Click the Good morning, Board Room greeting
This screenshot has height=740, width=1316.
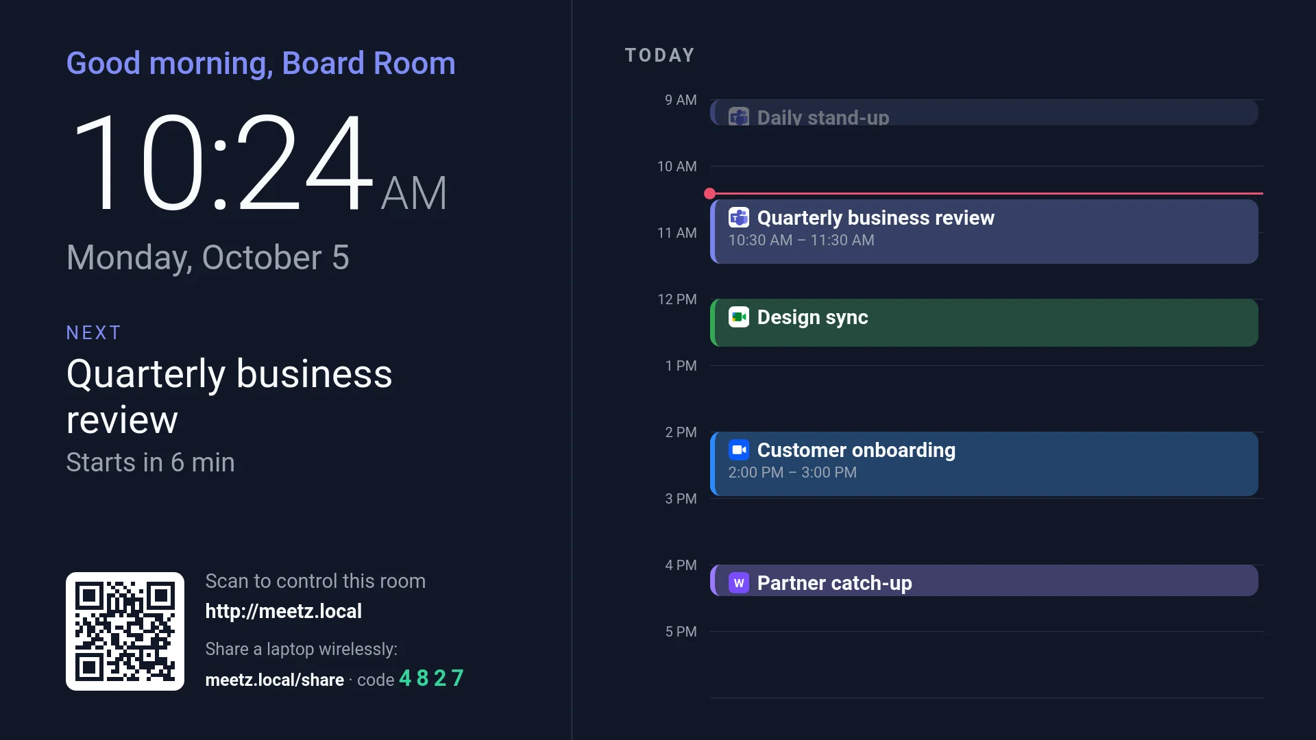261,63
